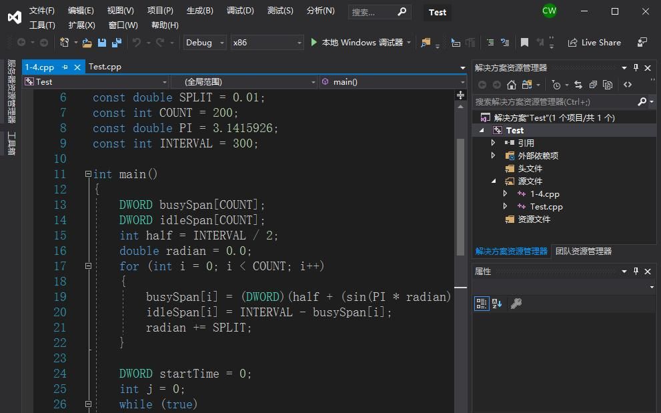Image resolution: width=661 pixels, height=413 pixels.
Task: Open the 帮助(H) menu
Action: [165, 25]
